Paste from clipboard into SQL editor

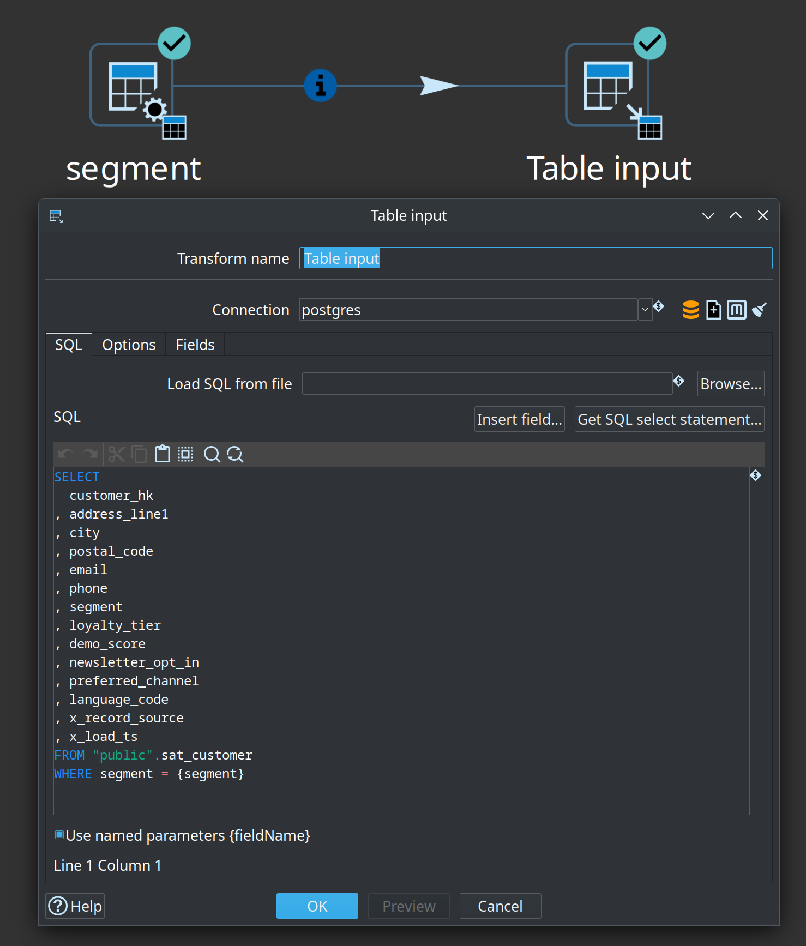(163, 454)
